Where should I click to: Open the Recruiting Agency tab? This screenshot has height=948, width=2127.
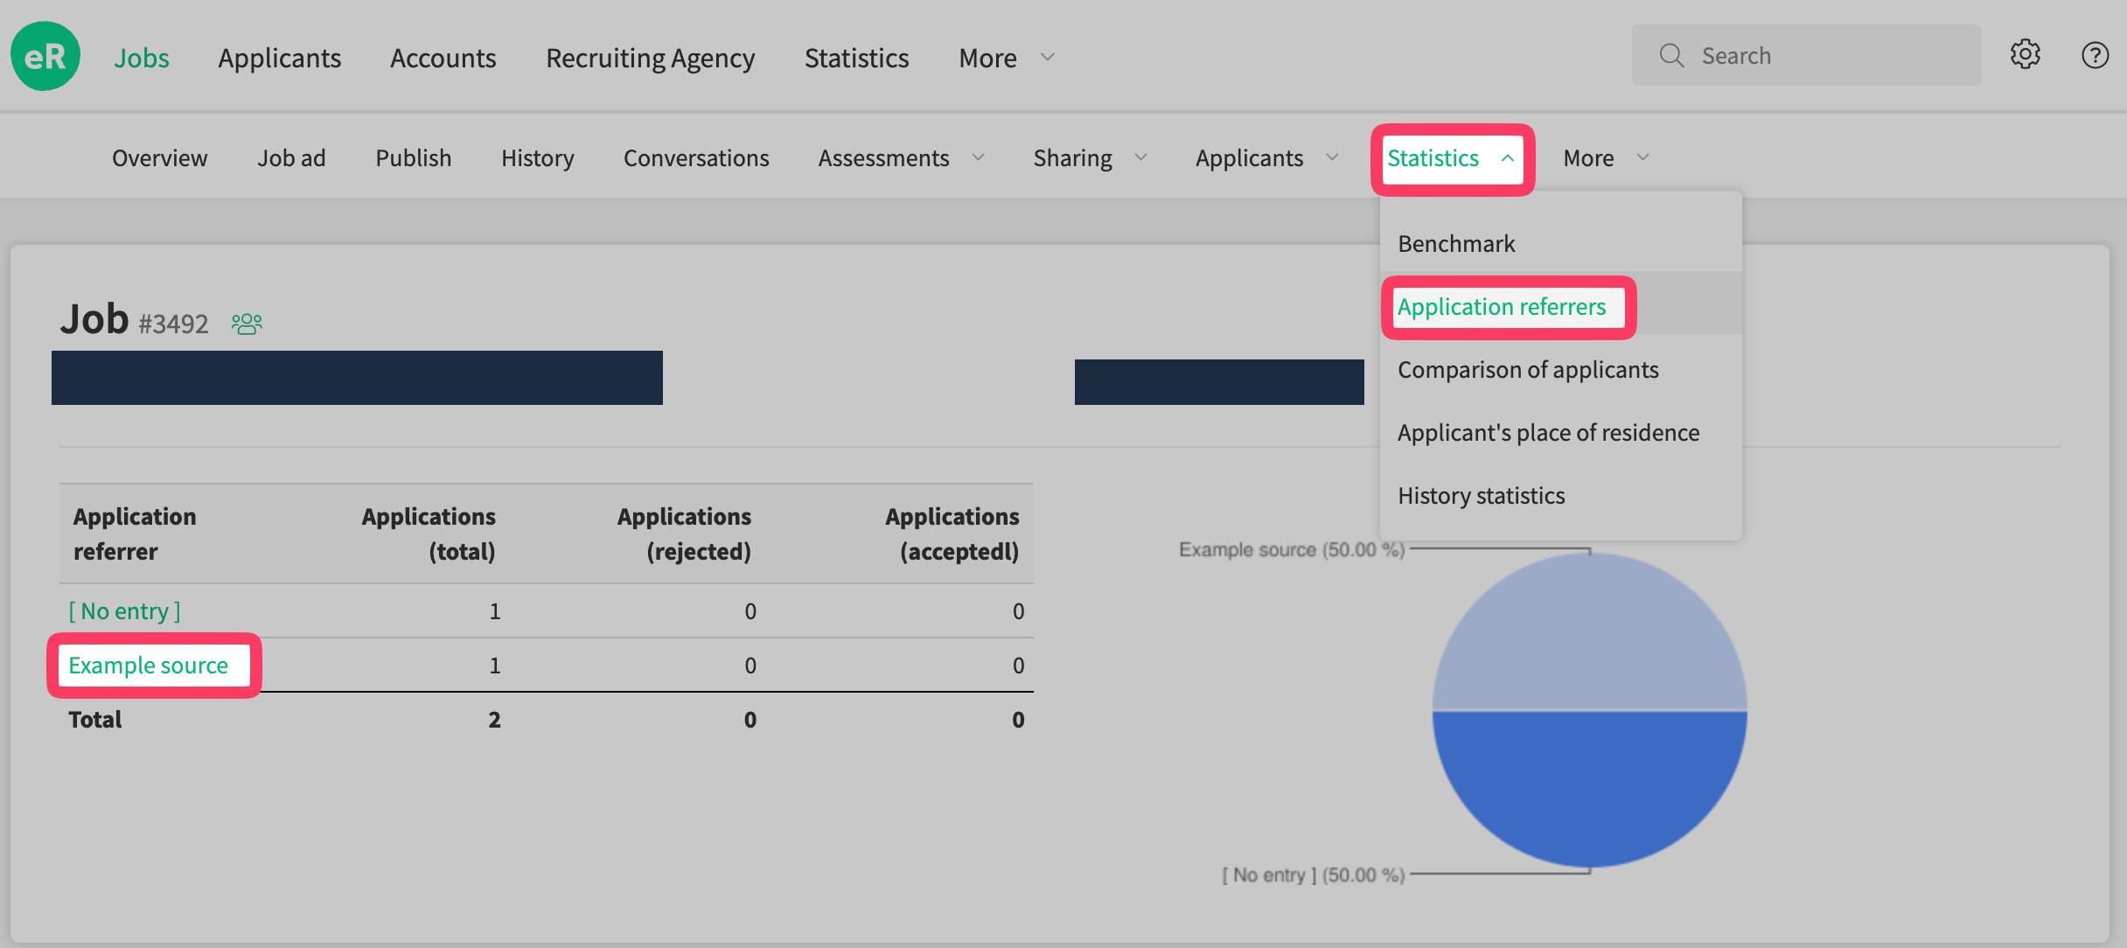click(650, 58)
